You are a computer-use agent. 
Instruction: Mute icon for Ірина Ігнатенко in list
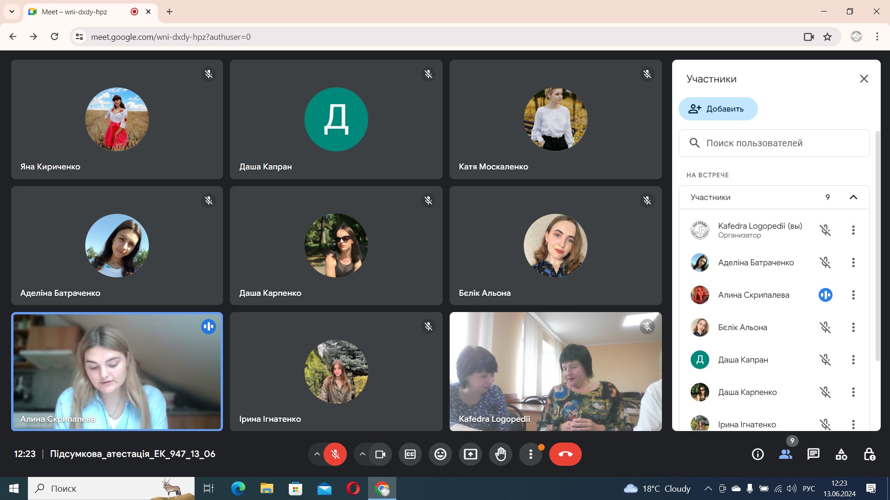[x=825, y=424]
